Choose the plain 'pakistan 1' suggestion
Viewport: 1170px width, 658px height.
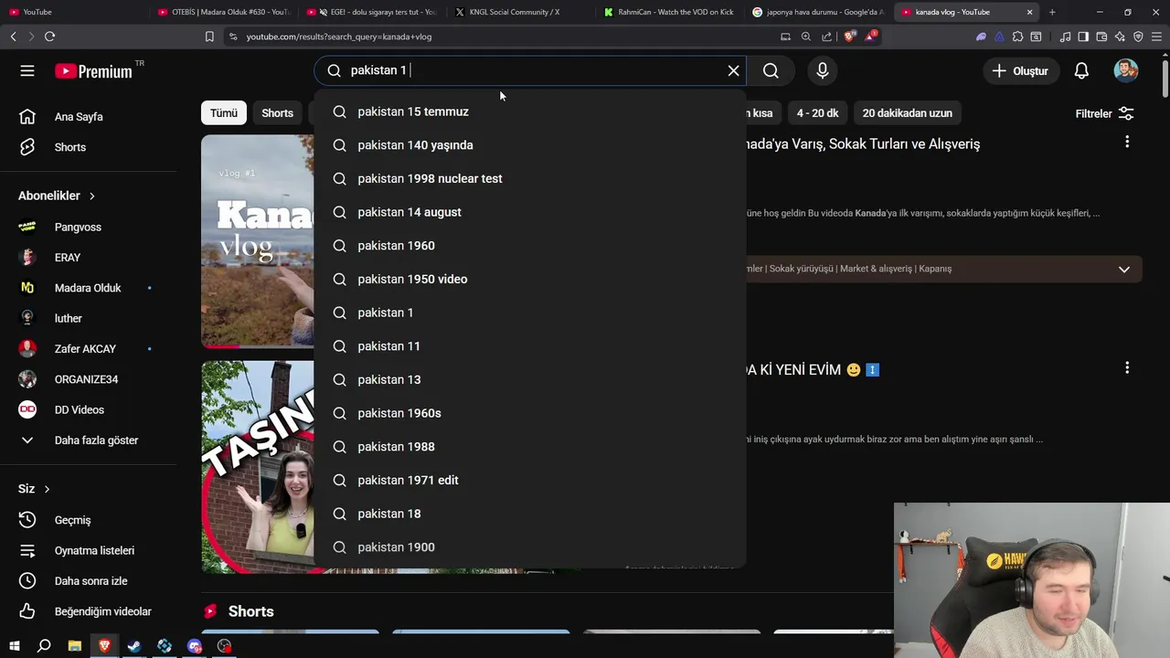click(x=530, y=313)
